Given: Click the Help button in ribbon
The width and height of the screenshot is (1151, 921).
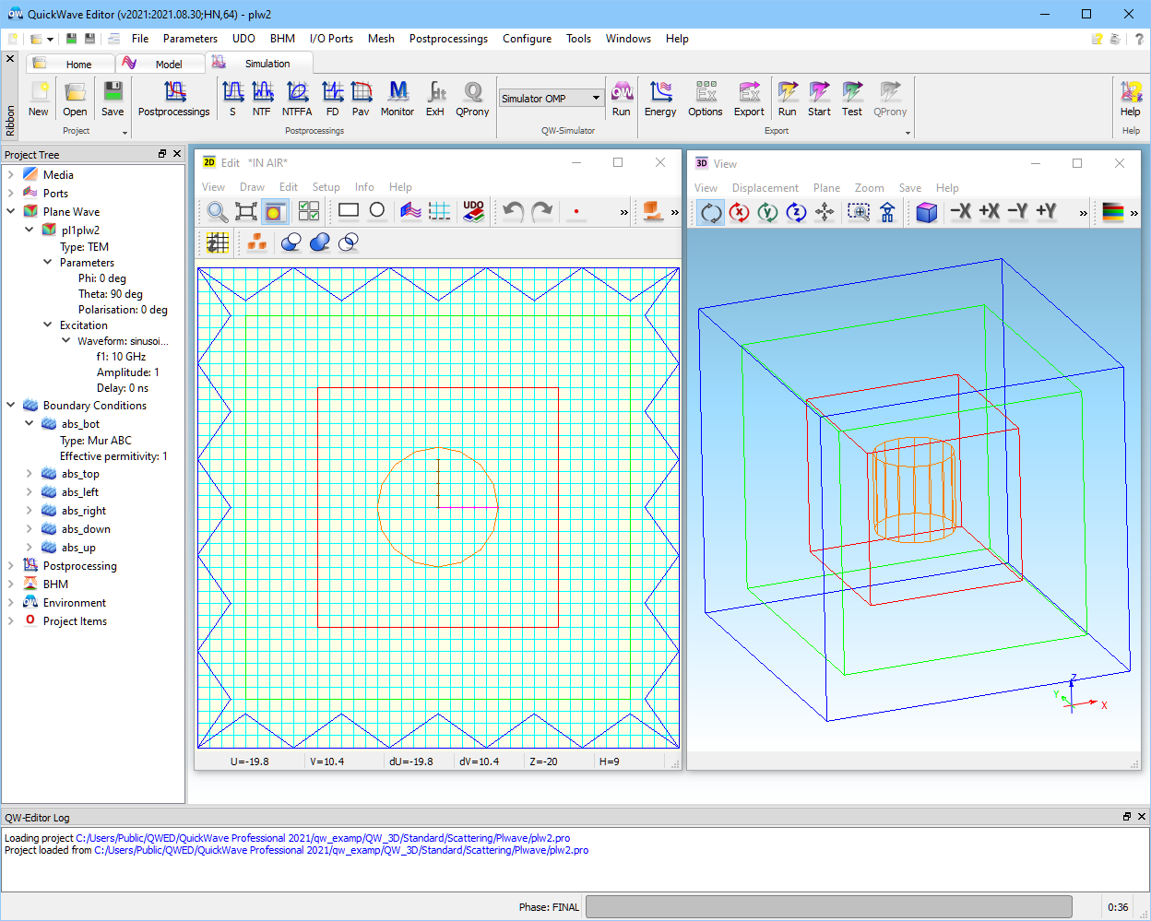Looking at the screenshot, I should (x=1130, y=99).
